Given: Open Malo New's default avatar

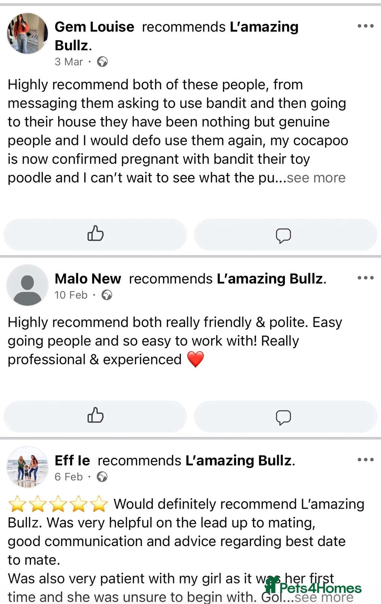Looking at the screenshot, I should 28,285.
